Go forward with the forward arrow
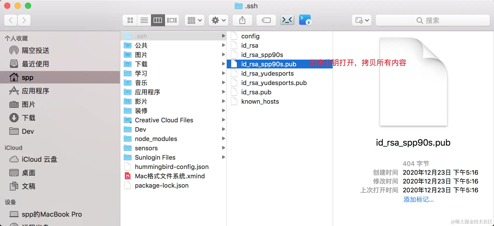This screenshot has width=494, height=226. tap(24, 20)
